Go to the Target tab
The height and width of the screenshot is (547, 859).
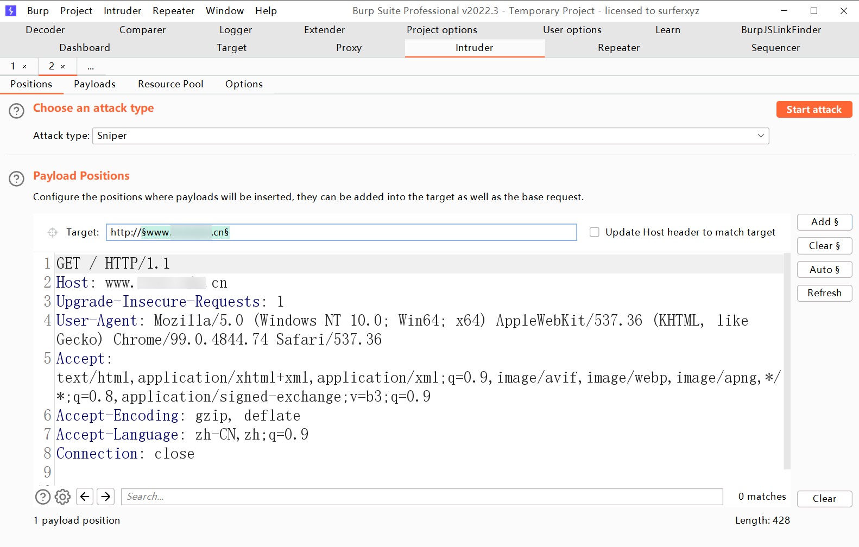[x=232, y=48]
